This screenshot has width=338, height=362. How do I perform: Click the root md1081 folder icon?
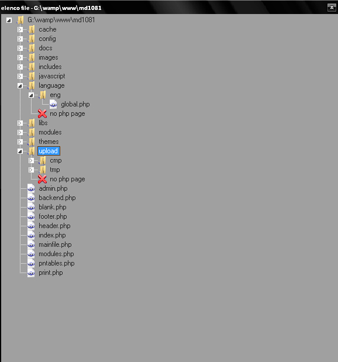tap(20, 20)
